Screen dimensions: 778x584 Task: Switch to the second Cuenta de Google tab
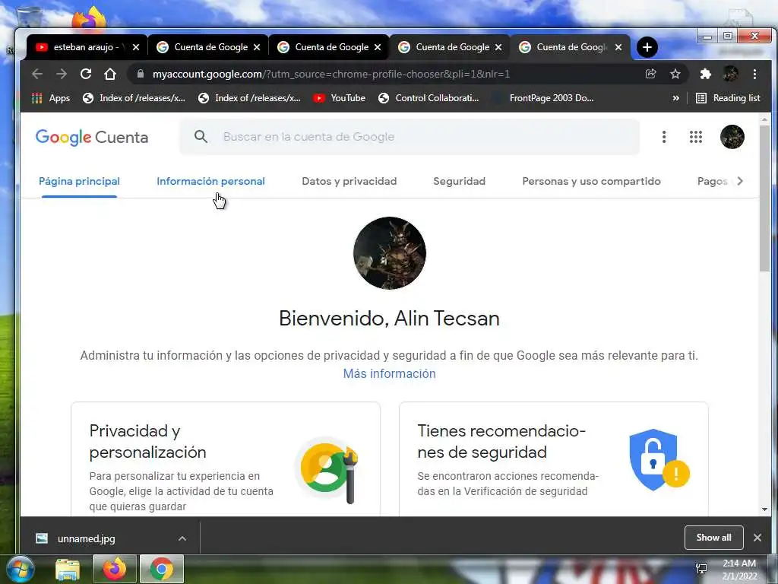point(330,47)
